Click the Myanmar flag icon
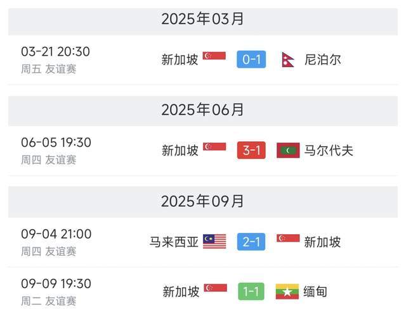The image size is (406, 324). (287, 292)
